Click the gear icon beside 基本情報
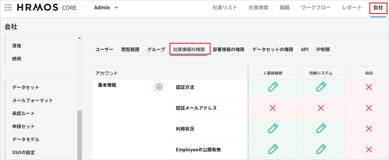The width and height of the screenshot is (389, 160). click(x=159, y=87)
